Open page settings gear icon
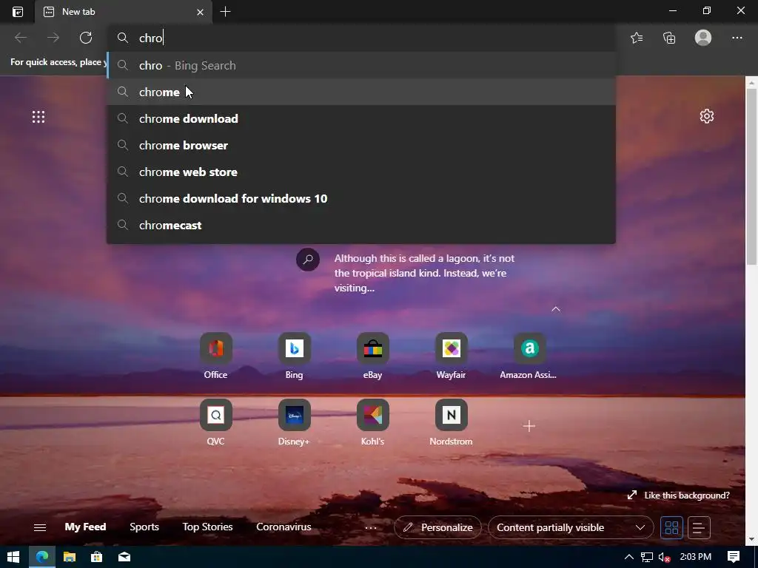The image size is (758, 568). [x=707, y=116]
